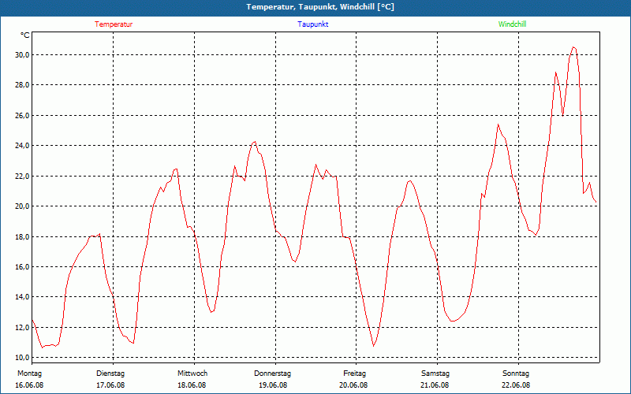Click the Sunday temperature peak above 30 degrees
This screenshot has height=394, width=631.
click(574, 47)
